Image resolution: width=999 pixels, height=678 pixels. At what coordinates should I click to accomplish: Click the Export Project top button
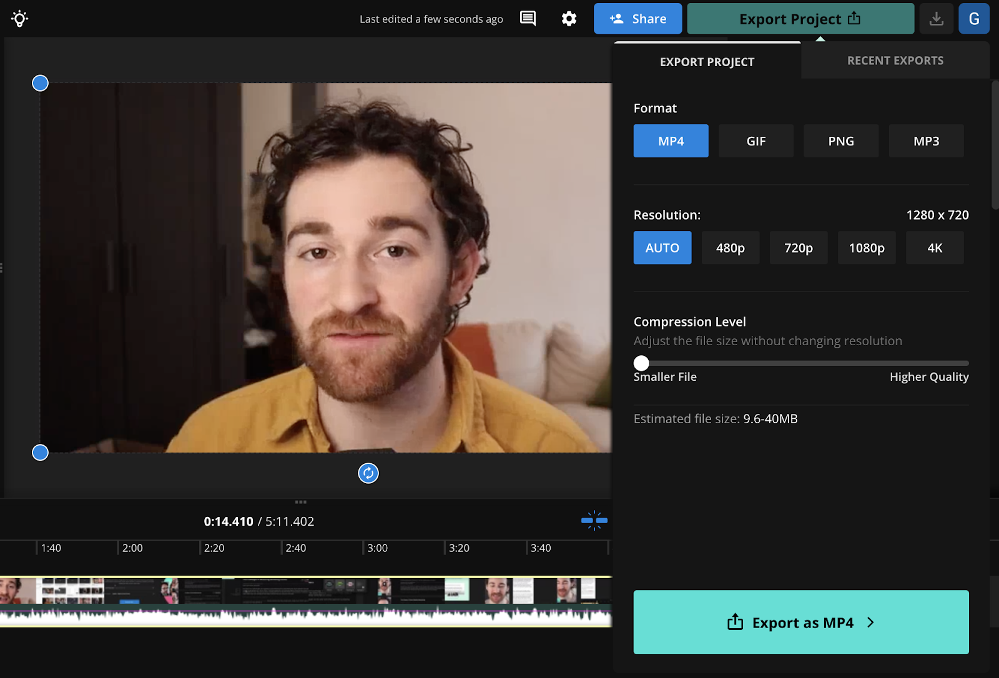(800, 19)
